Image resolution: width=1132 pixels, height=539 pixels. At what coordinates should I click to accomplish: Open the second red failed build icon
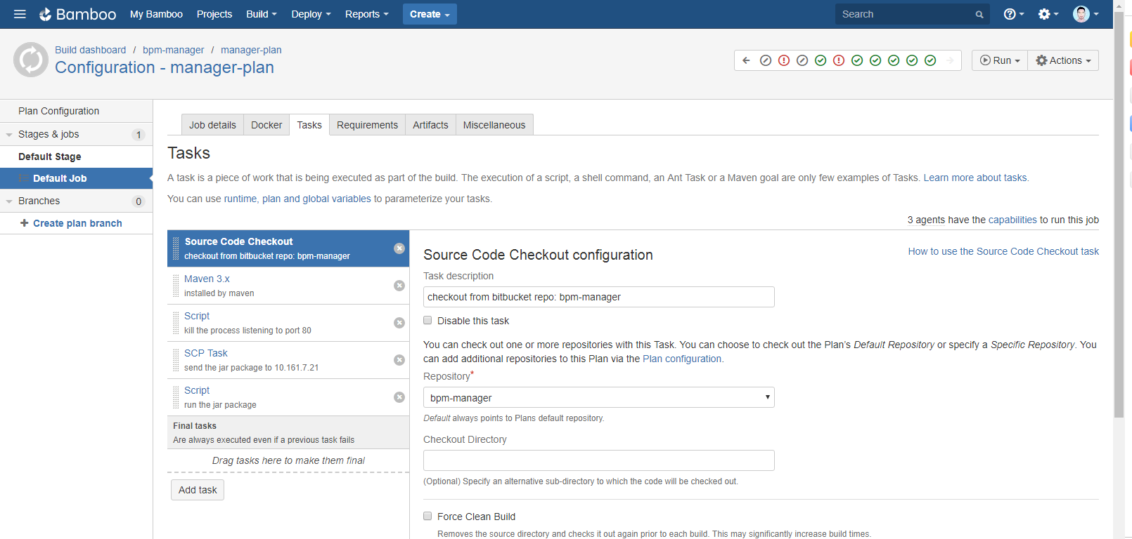[839, 60]
